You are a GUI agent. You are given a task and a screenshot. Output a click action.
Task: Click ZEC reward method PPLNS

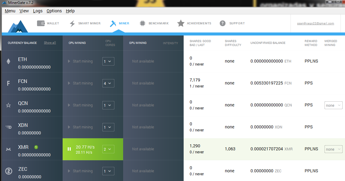pyautogui.click(x=311, y=171)
